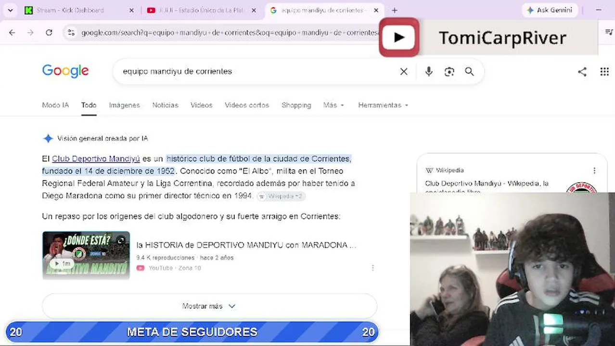This screenshot has height=346, width=615.
Task: Switch to Modo IA results
Action: [x=55, y=105]
